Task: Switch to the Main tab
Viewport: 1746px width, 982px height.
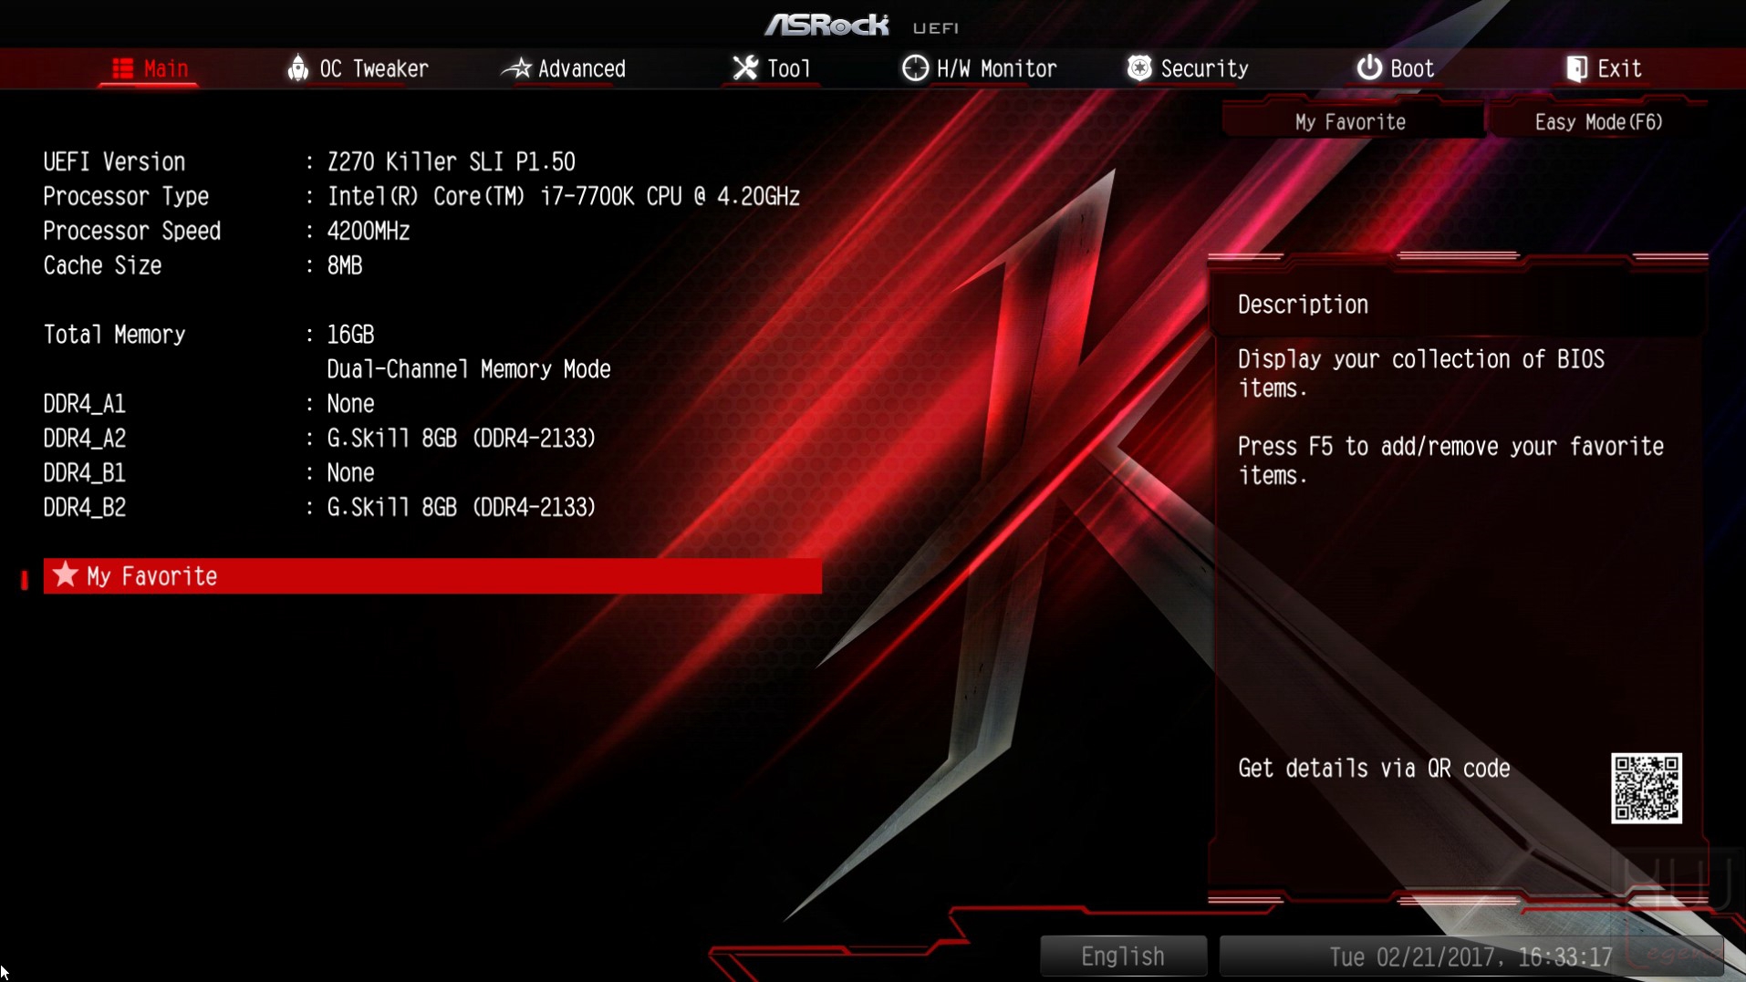Action: (x=150, y=68)
